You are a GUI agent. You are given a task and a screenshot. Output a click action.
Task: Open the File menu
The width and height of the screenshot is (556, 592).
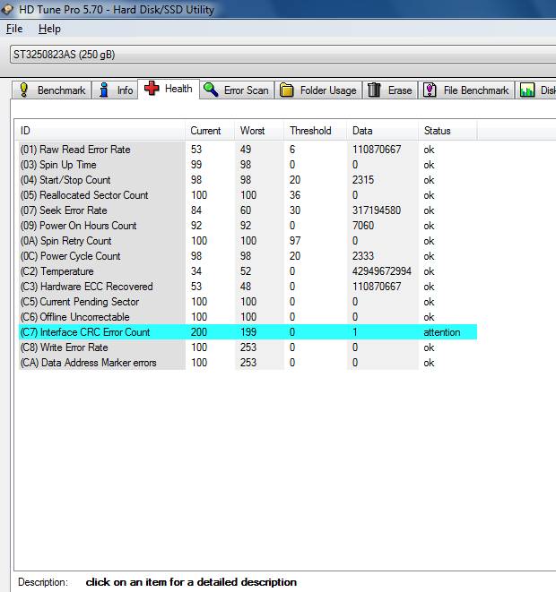[x=14, y=29]
